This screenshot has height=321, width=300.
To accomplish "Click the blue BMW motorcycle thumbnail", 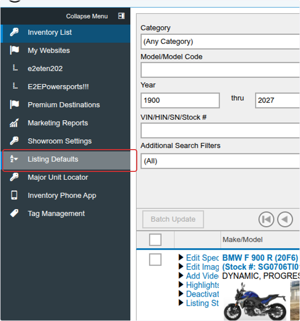I will (x=255, y=301).
